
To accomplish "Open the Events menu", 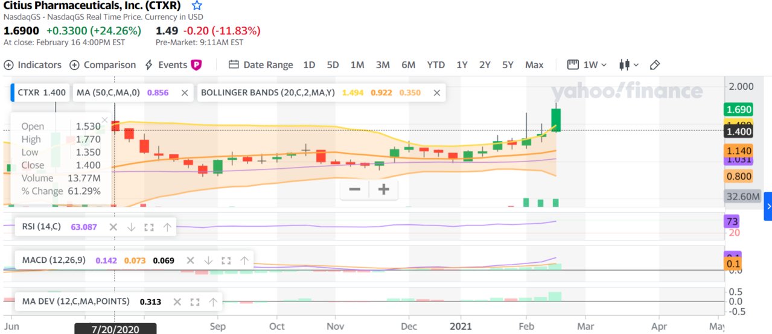I will (x=166, y=65).
